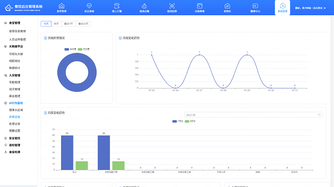The image size is (334, 187).
Task: Switch to the 最近7天 time range tab
Action: coord(69,24)
